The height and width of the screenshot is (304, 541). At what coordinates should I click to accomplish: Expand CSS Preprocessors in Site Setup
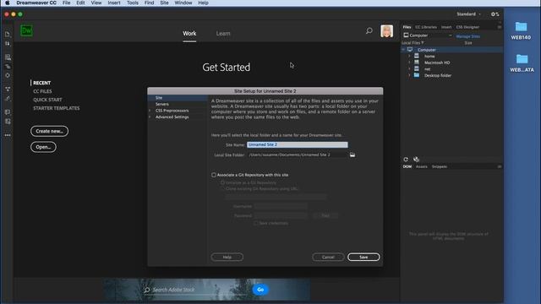pos(150,111)
